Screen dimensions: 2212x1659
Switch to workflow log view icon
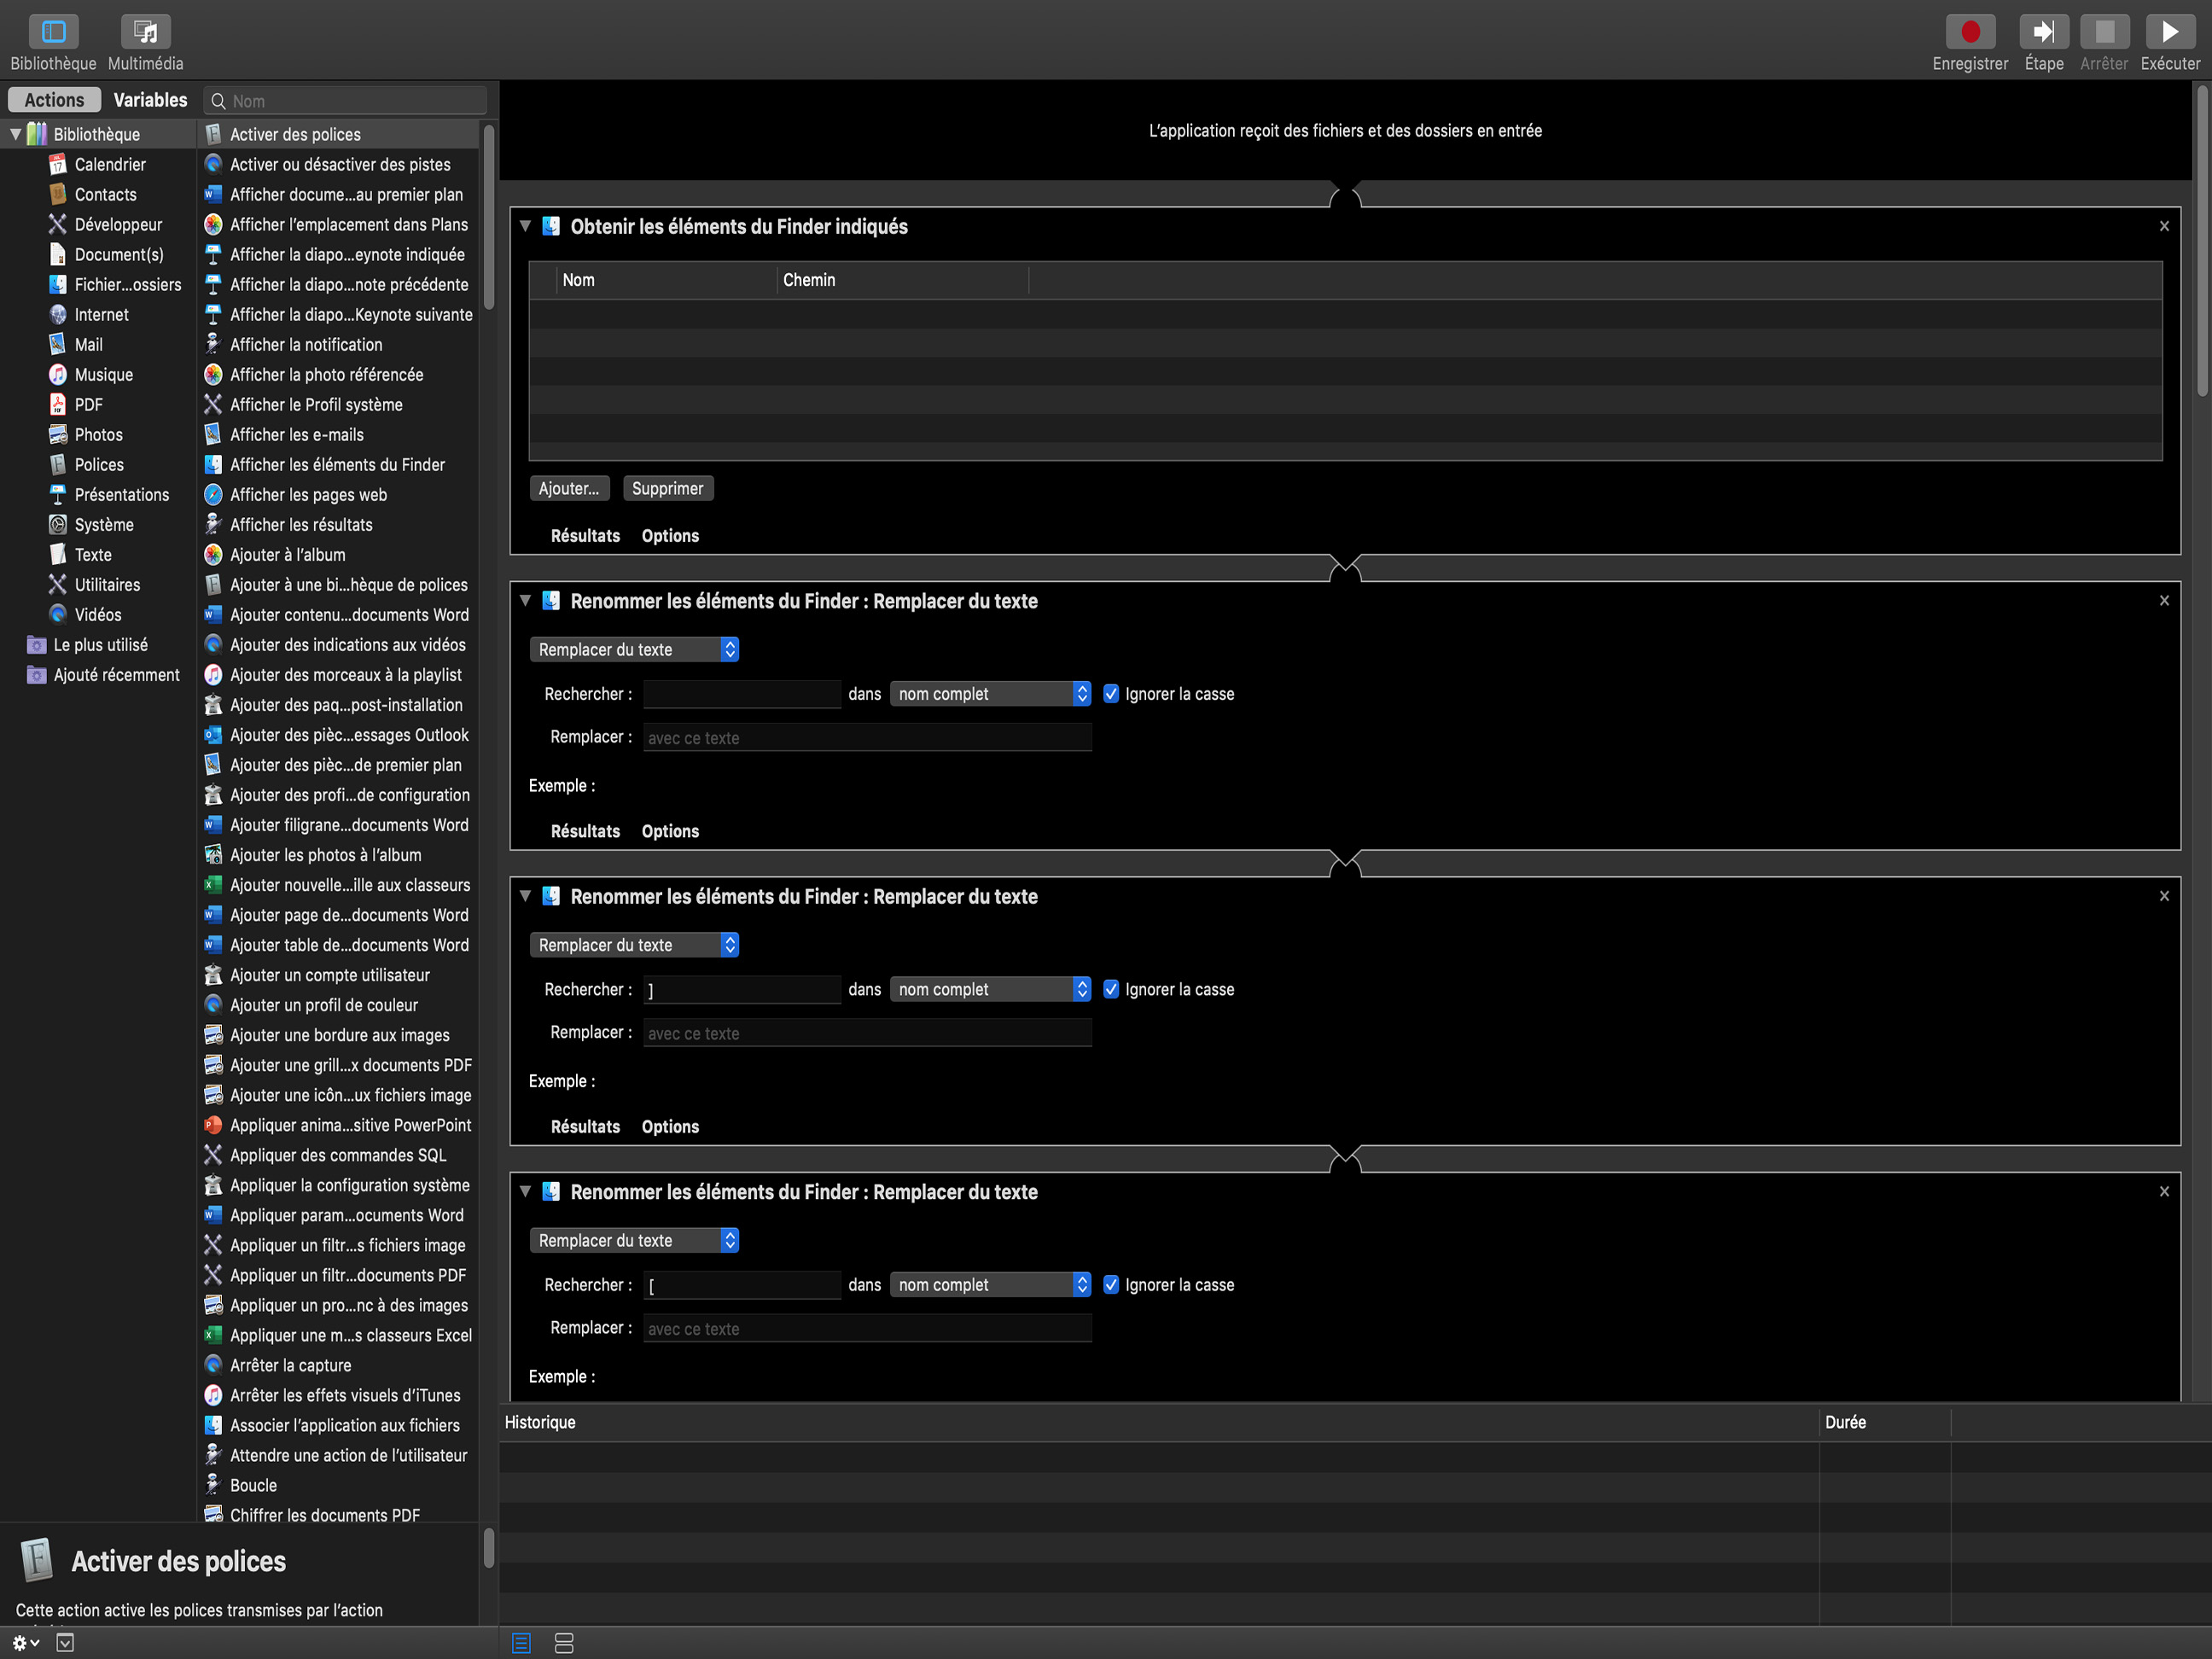pos(521,1643)
